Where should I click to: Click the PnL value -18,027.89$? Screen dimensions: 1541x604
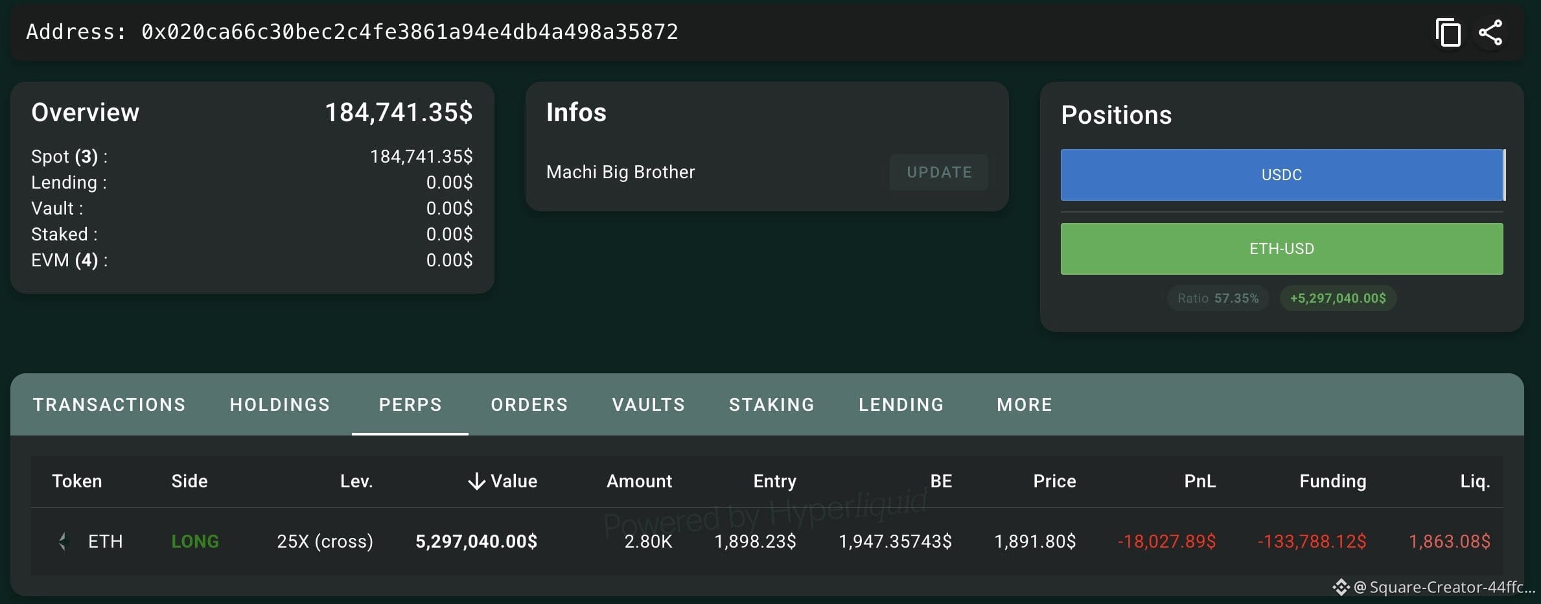pos(1167,541)
